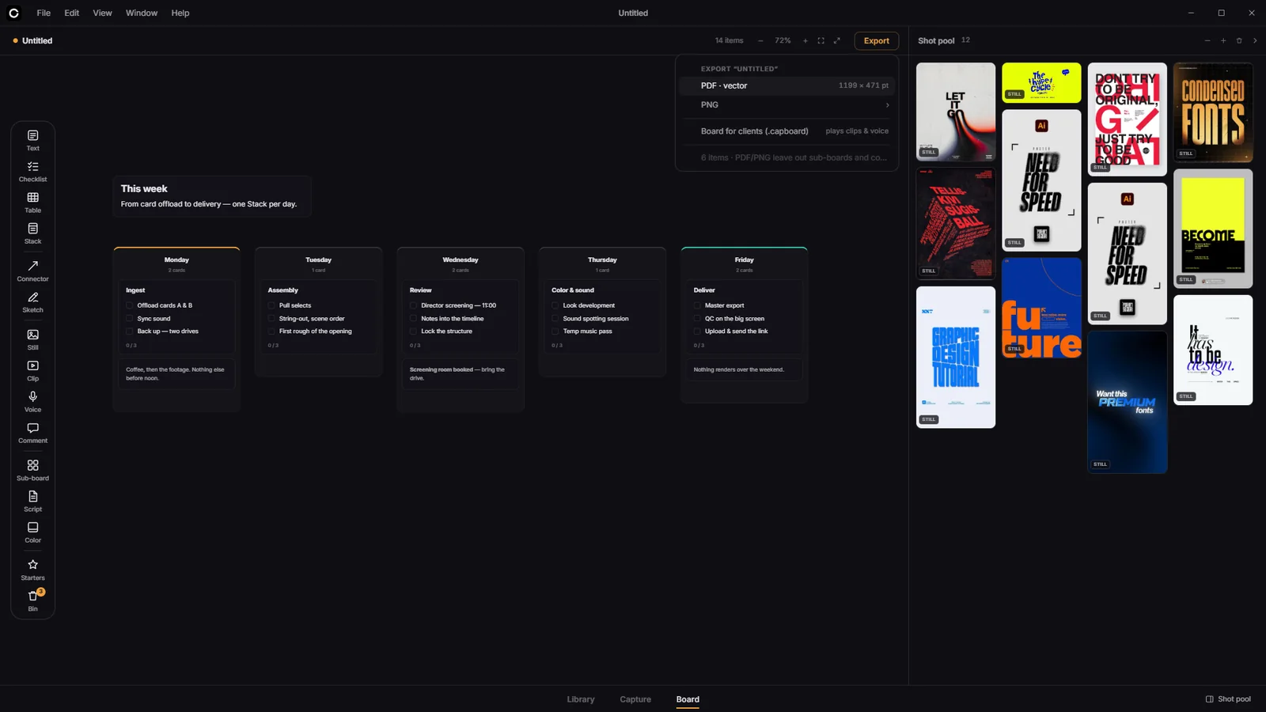
Task: Add a Sub-board from sidebar
Action: pyautogui.click(x=32, y=471)
